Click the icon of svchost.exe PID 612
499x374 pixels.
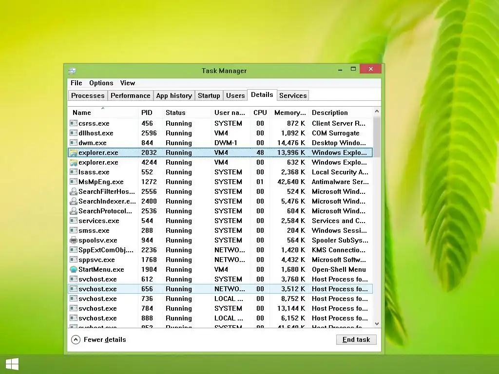pos(74,279)
